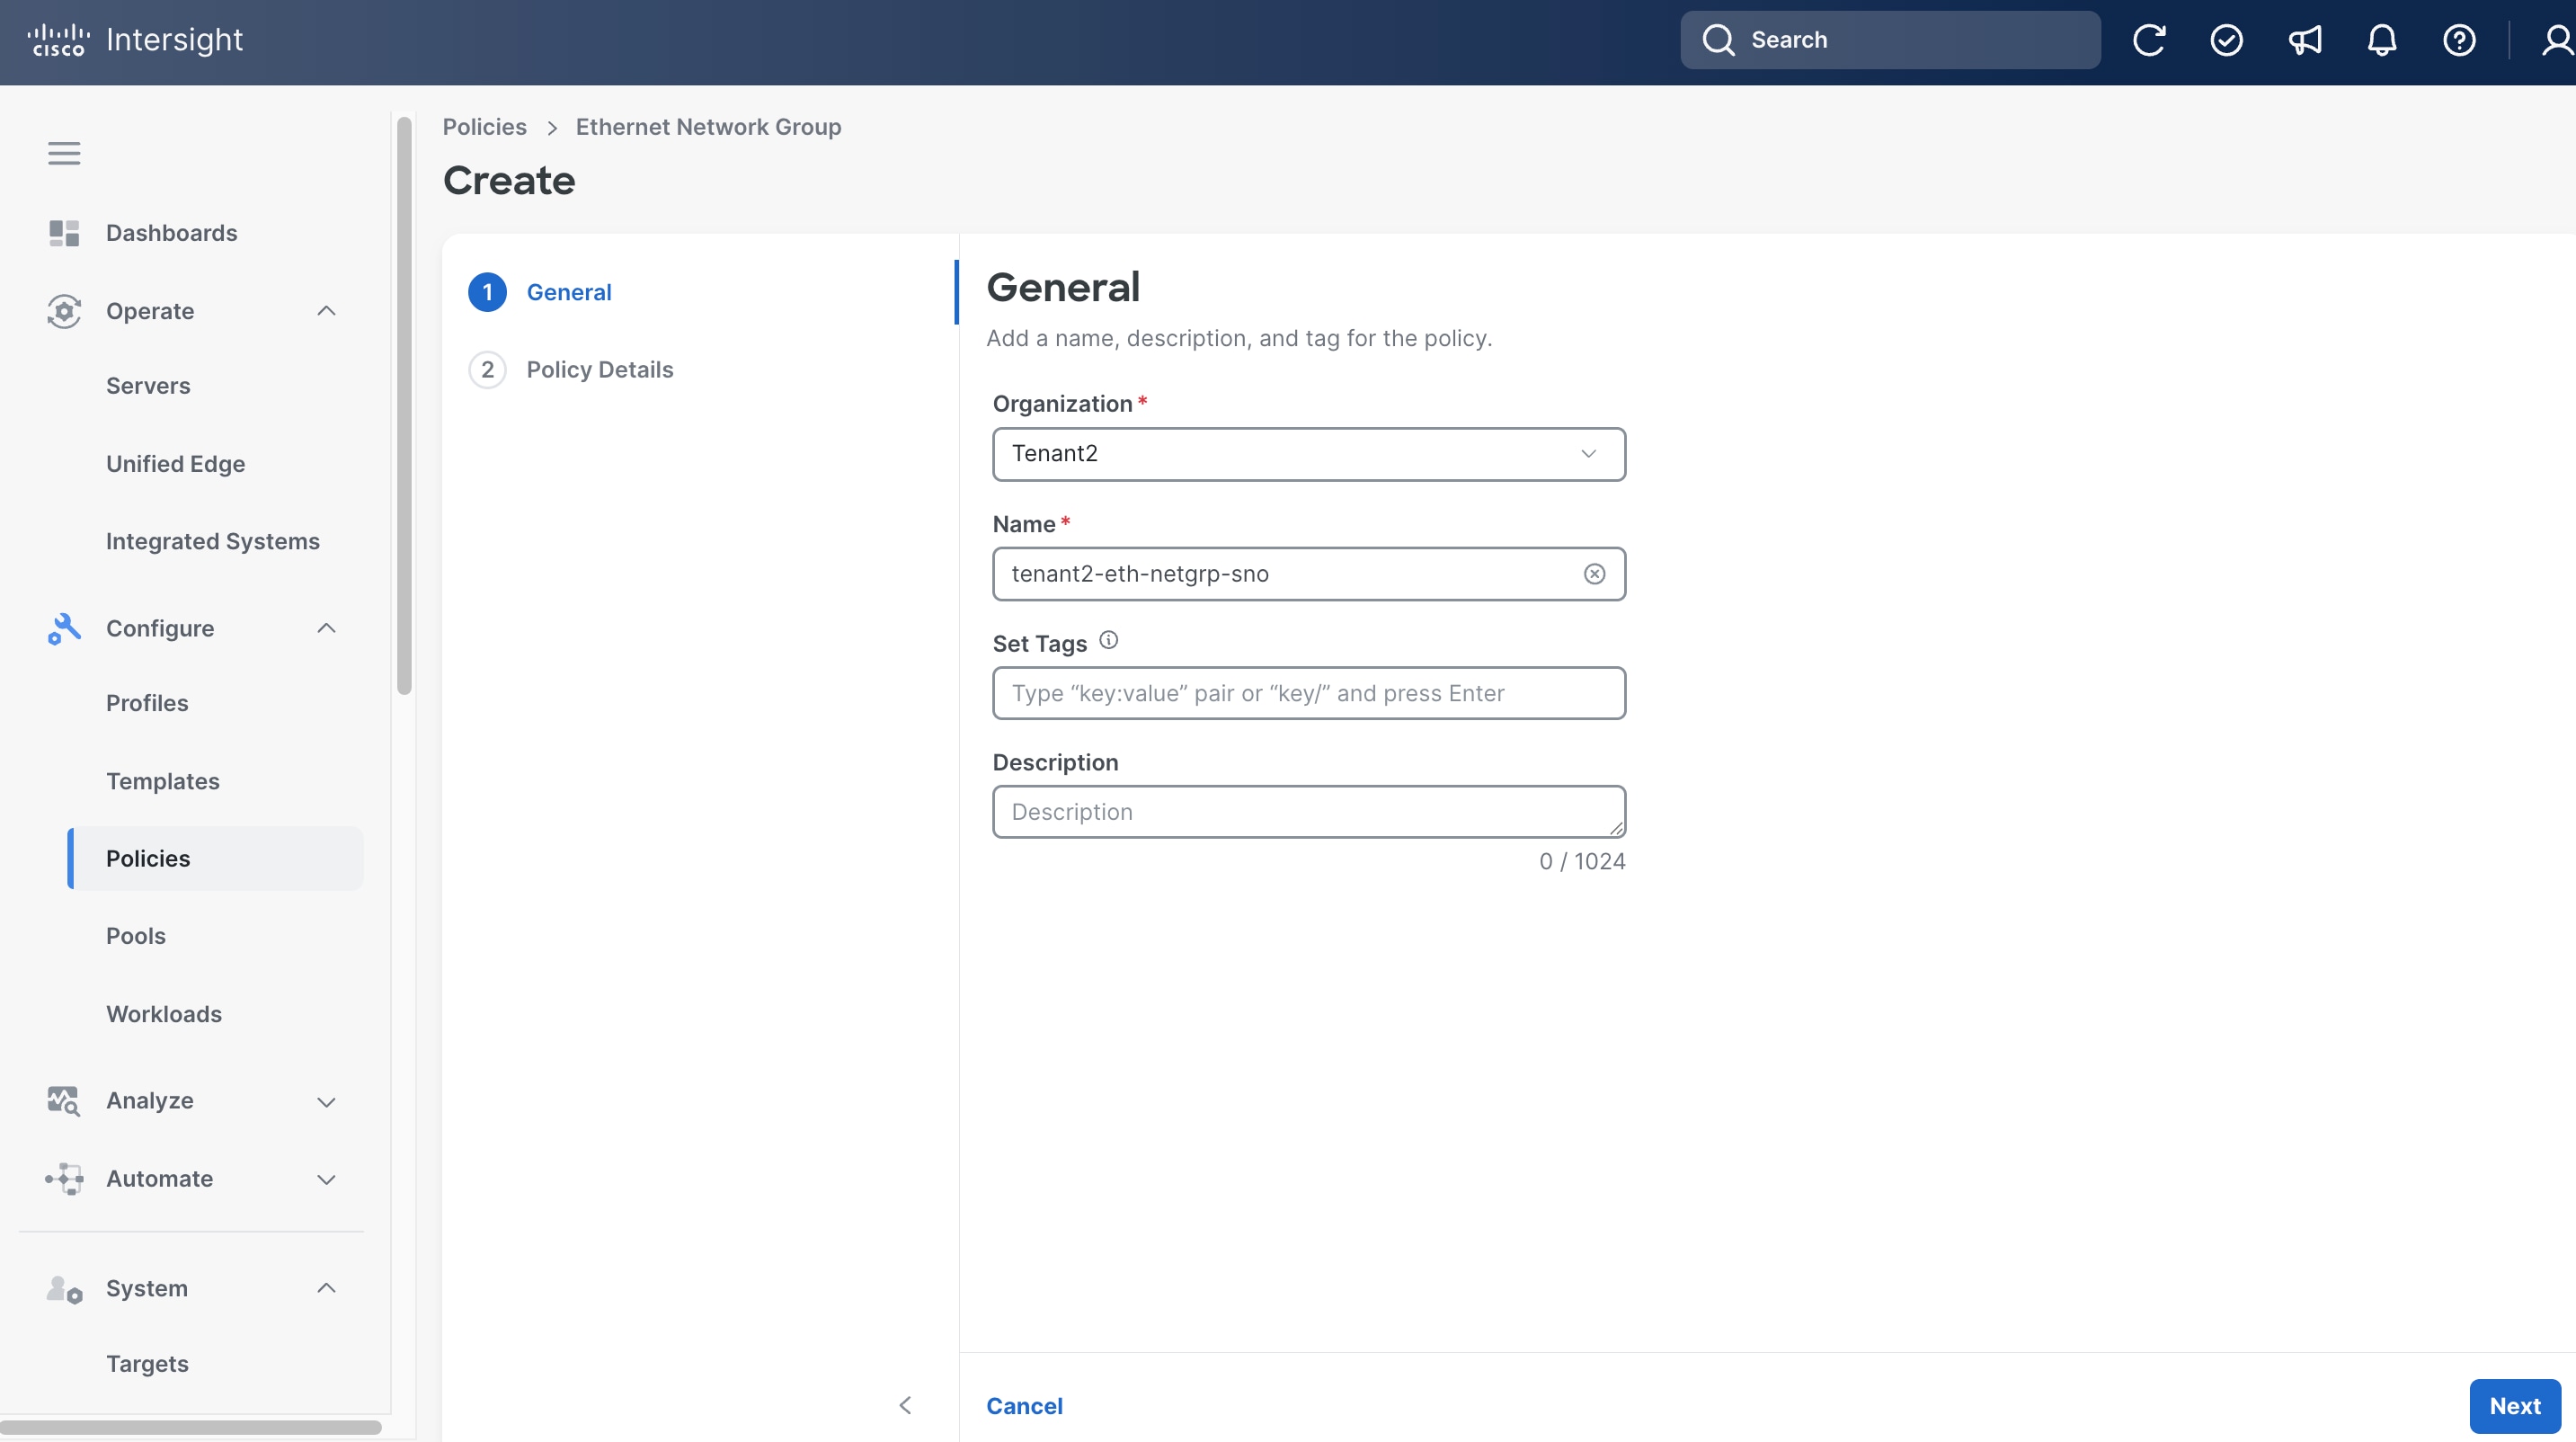
Task: Open Targets under System
Action: [147, 1364]
